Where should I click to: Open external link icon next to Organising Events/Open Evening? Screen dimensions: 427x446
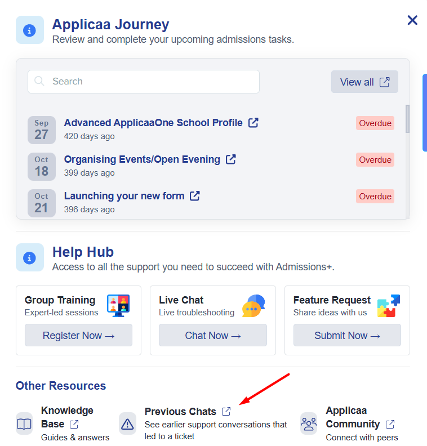point(231,159)
